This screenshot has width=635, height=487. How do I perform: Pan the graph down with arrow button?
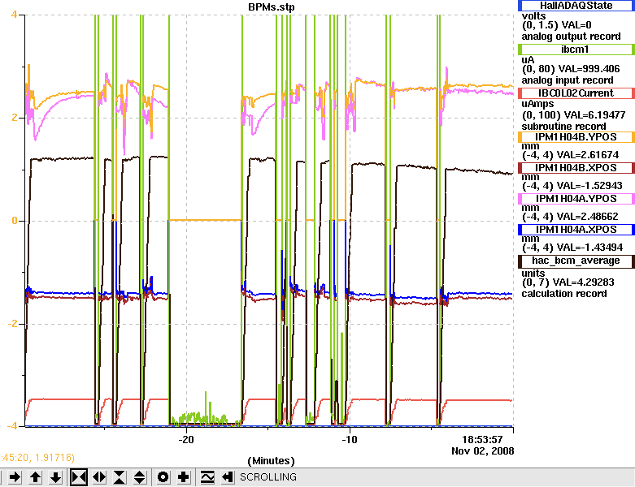coord(55,477)
